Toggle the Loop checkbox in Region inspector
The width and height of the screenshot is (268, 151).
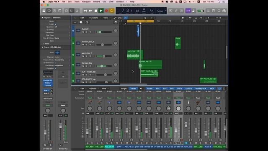tap(55, 24)
